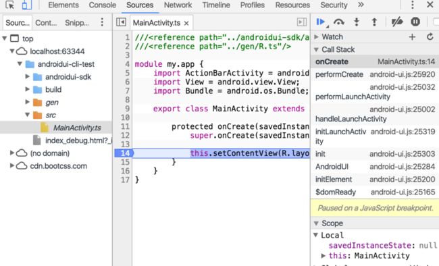Image resolution: width=439 pixels, height=266 pixels.
Task: Open index_debug.html file in tree
Action: (x=78, y=140)
